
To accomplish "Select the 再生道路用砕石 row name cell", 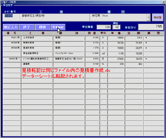I will pos(37,54).
